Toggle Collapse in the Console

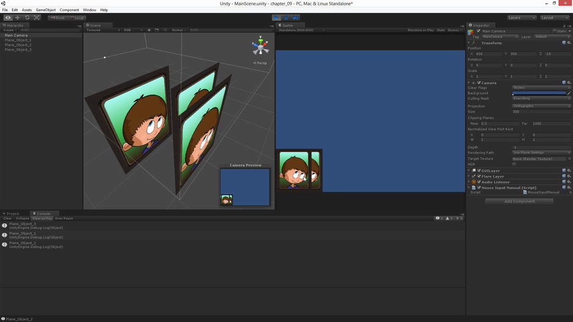pyautogui.click(x=22, y=218)
